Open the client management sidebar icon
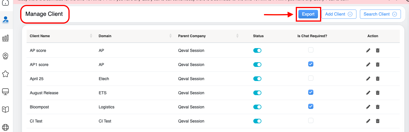Viewport: 409px width, 132px height. click(5, 20)
